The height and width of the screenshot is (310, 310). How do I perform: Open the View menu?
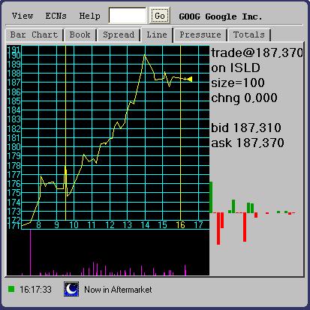click(x=23, y=16)
